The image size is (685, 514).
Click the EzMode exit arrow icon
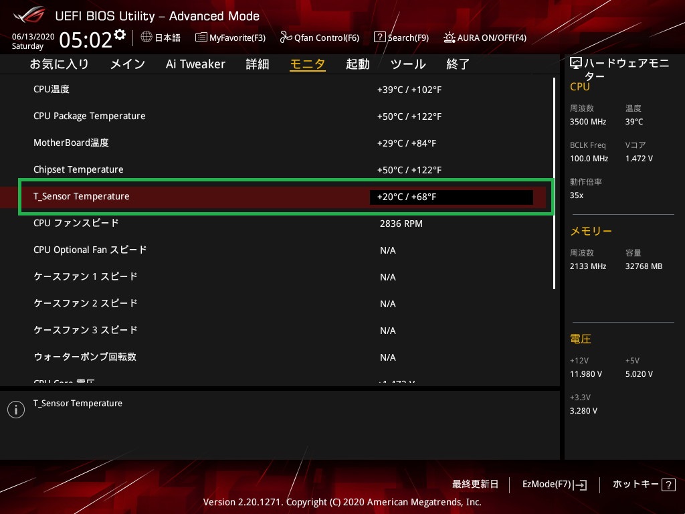(x=581, y=485)
